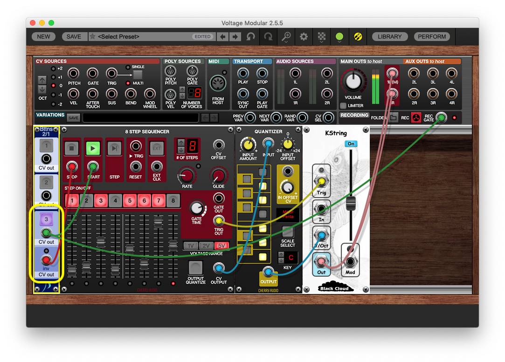
Task: Load the next preset arrow
Action: click(235, 37)
